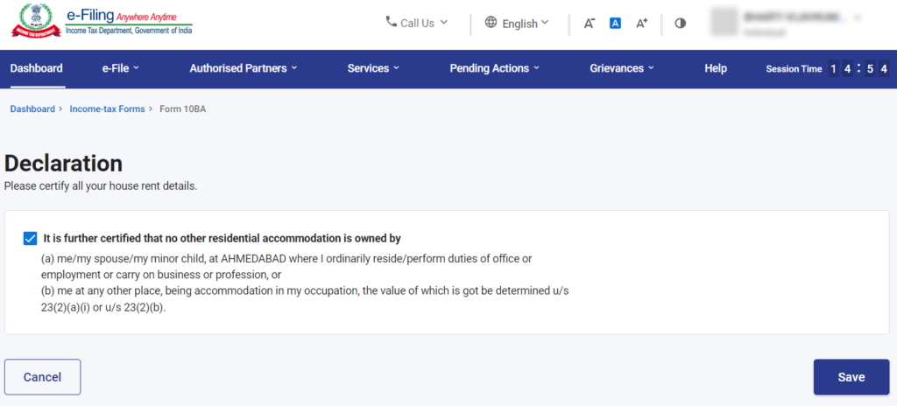Open the Pending Actions menu

click(494, 68)
